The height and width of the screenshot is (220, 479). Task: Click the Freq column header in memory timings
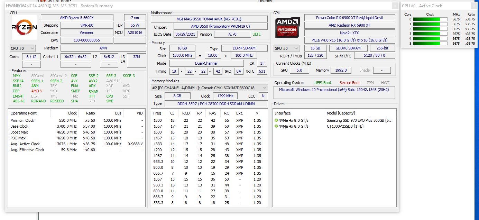(x=157, y=113)
